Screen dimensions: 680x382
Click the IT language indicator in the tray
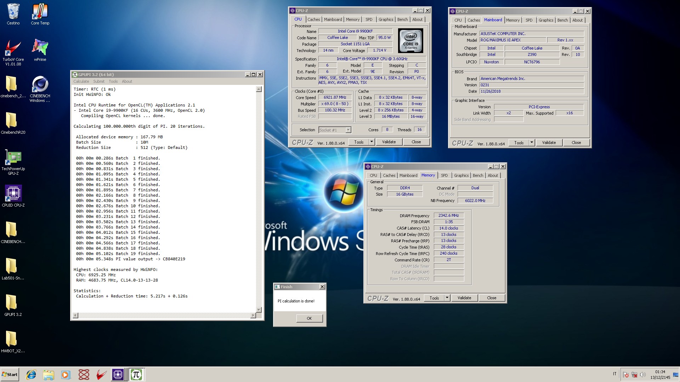(615, 374)
